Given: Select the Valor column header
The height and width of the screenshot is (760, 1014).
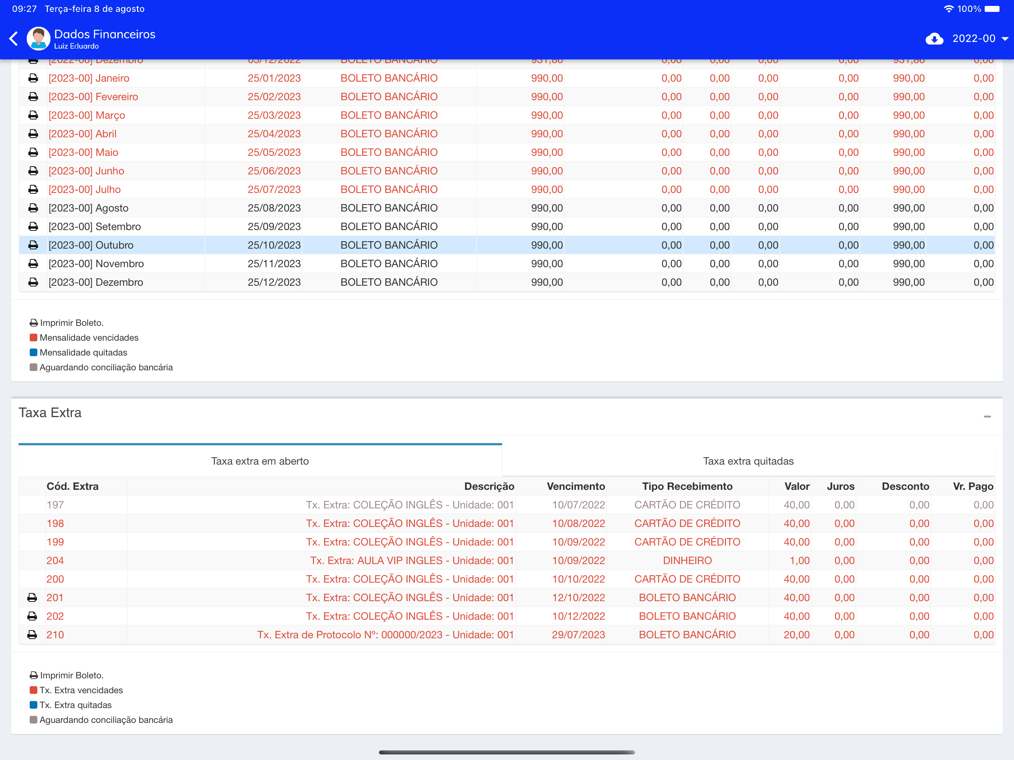Looking at the screenshot, I should point(797,487).
